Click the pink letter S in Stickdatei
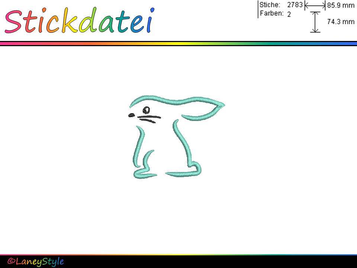This screenshot has width=357, height=268. [13, 22]
